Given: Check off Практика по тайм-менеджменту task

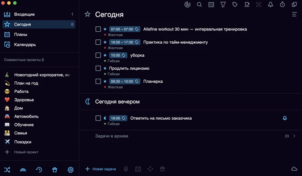Looking at the screenshot, I should point(98,42).
